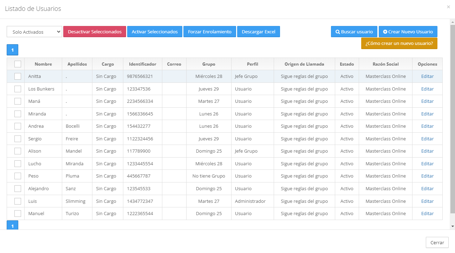Viewport: 455px width, 253px height.
Task: Click the scrollbar down arrow
Action: 452,226
